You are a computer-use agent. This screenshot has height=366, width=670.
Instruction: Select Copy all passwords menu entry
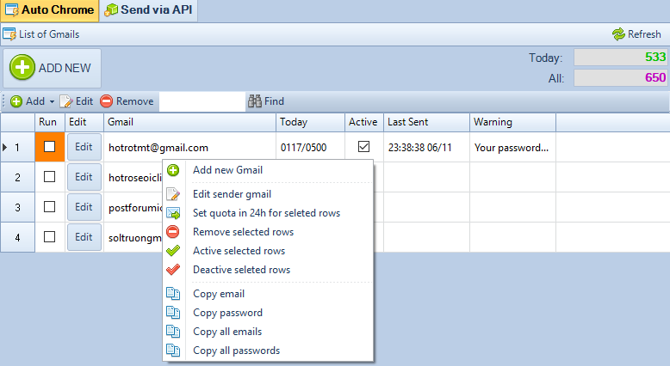269,351
